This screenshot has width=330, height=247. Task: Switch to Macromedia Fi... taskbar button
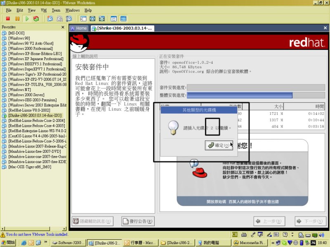[249, 242]
